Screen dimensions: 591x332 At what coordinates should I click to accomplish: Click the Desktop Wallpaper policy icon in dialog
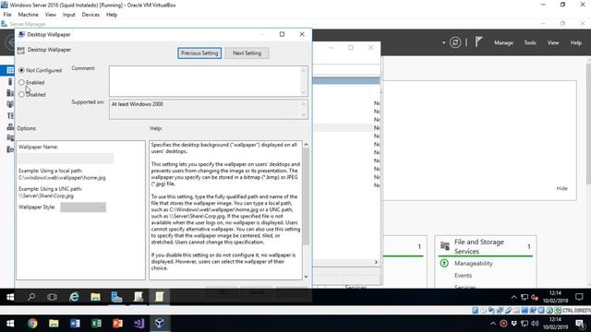[20, 50]
